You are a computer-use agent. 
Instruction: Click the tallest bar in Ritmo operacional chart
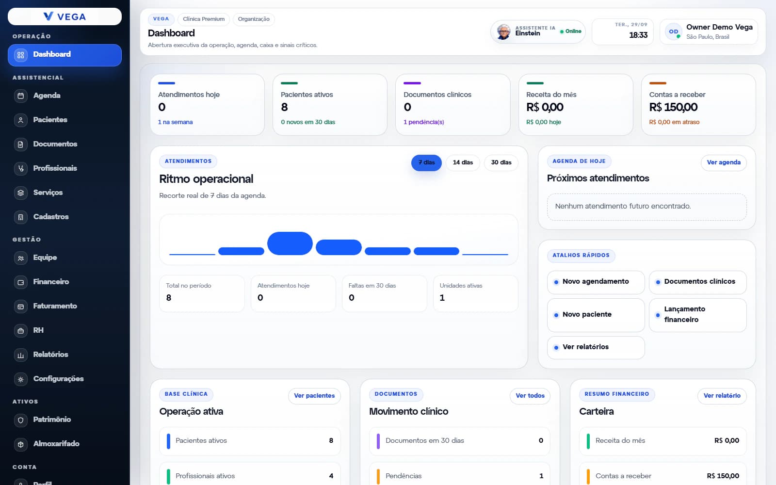[290, 243]
